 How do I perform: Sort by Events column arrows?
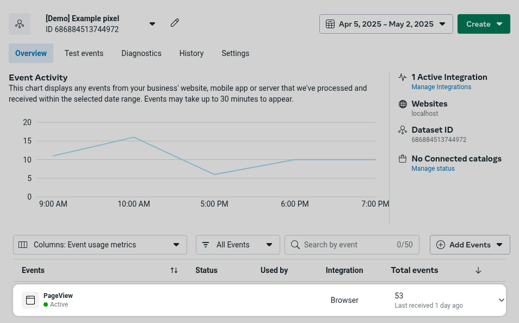[x=174, y=270]
